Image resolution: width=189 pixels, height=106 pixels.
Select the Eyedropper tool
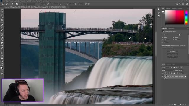point(2,25)
